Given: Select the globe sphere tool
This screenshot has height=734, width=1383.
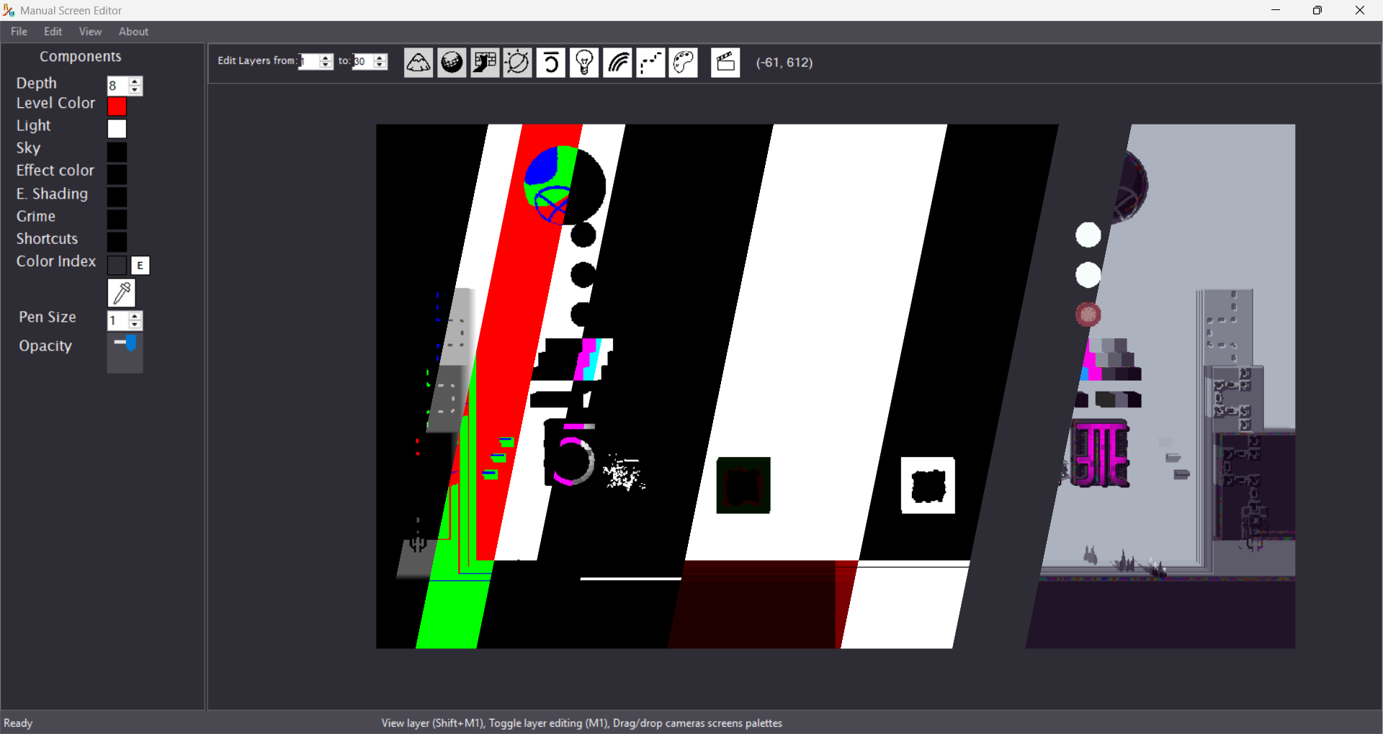Looking at the screenshot, I should 452,63.
